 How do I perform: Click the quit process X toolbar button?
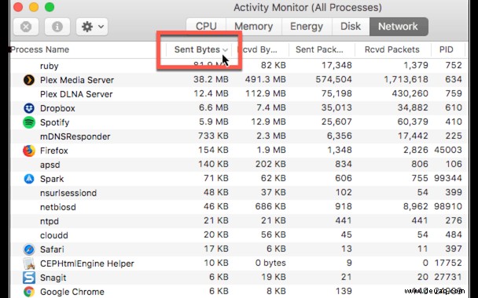26,27
